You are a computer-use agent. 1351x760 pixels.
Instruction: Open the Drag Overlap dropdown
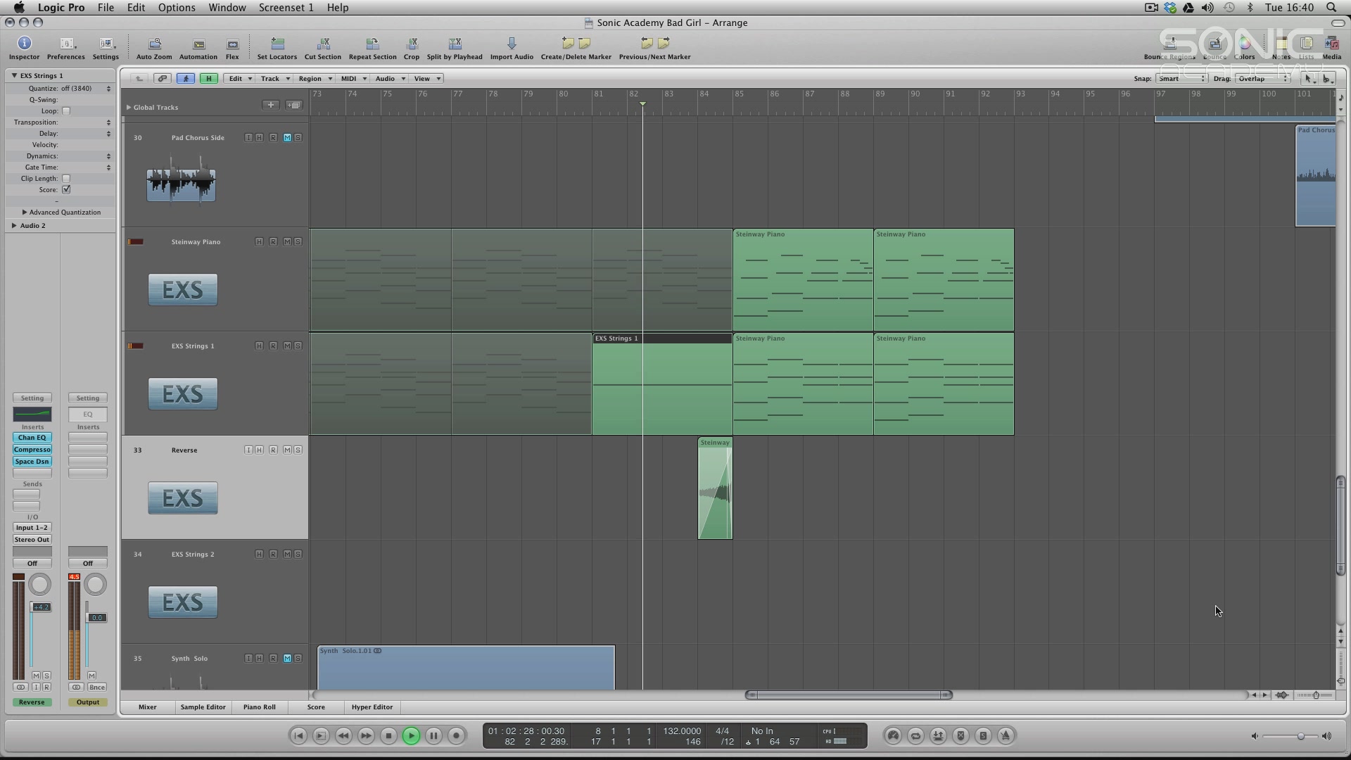(1263, 79)
